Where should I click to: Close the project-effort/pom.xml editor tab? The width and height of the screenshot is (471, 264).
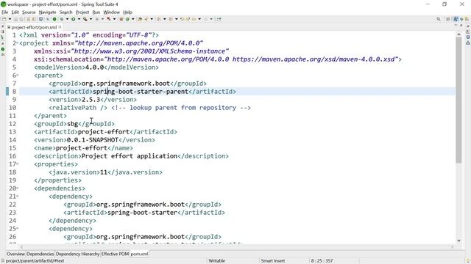(x=60, y=27)
